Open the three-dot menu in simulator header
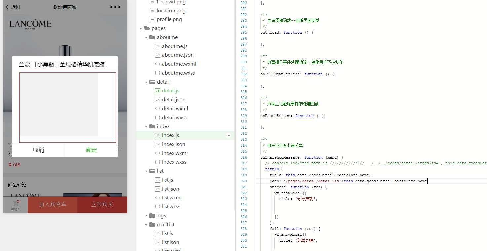 click(x=115, y=7)
